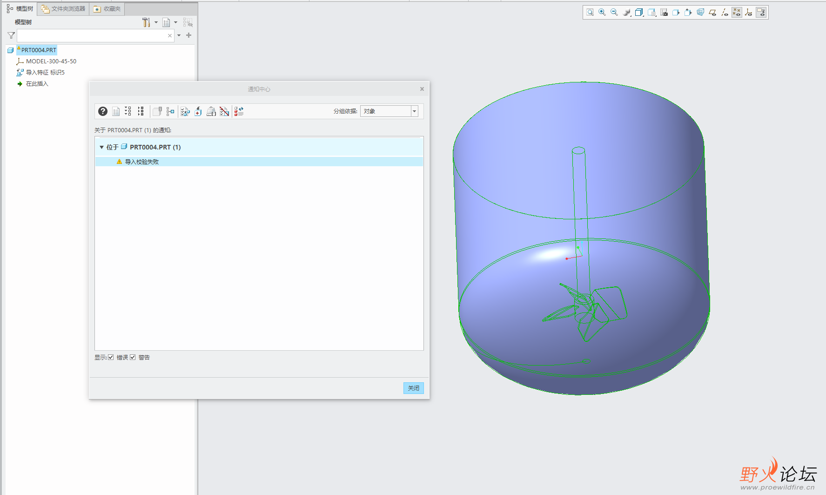
Task: Select the 导入校验失败 warning entry
Action: pos(142,162)
